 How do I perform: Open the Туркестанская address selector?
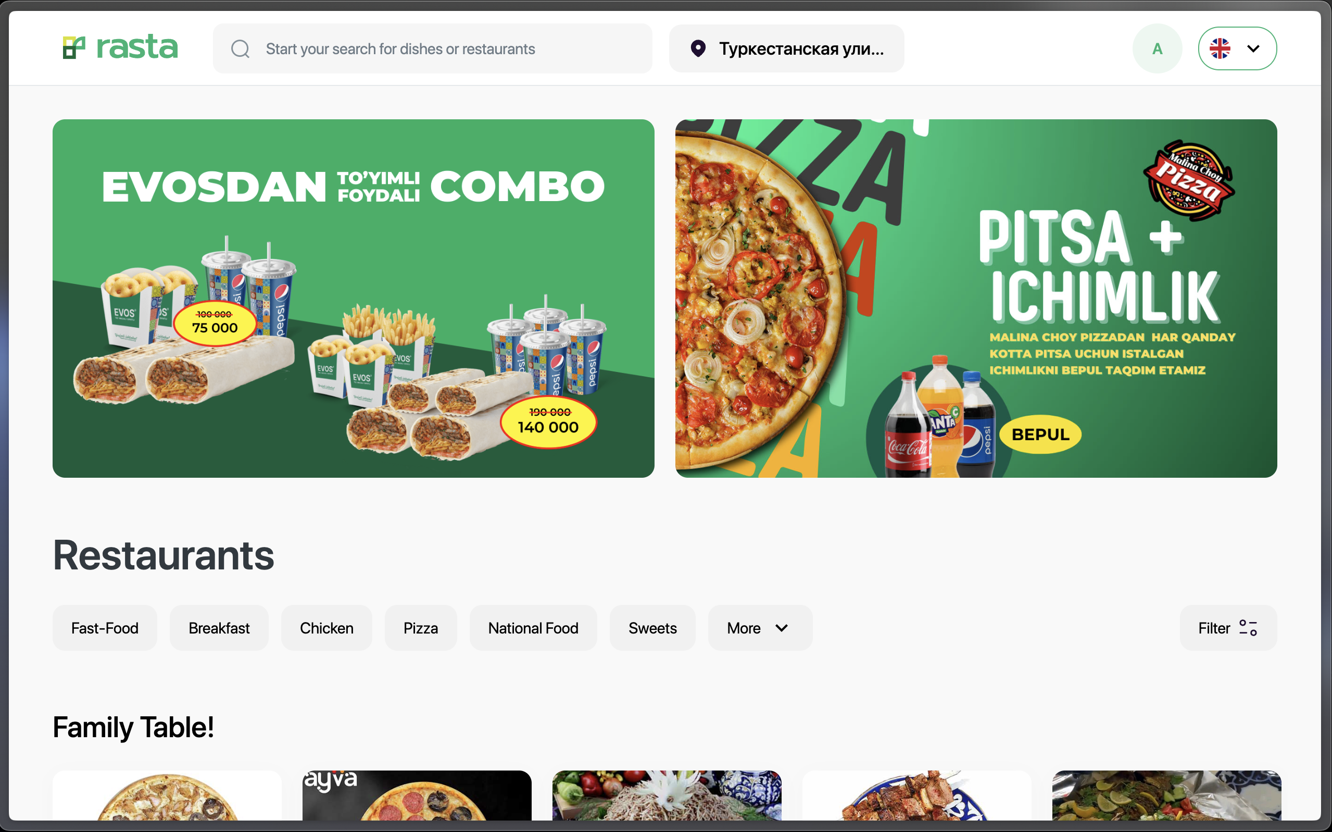pyautogui.click(x=801, y=49)
